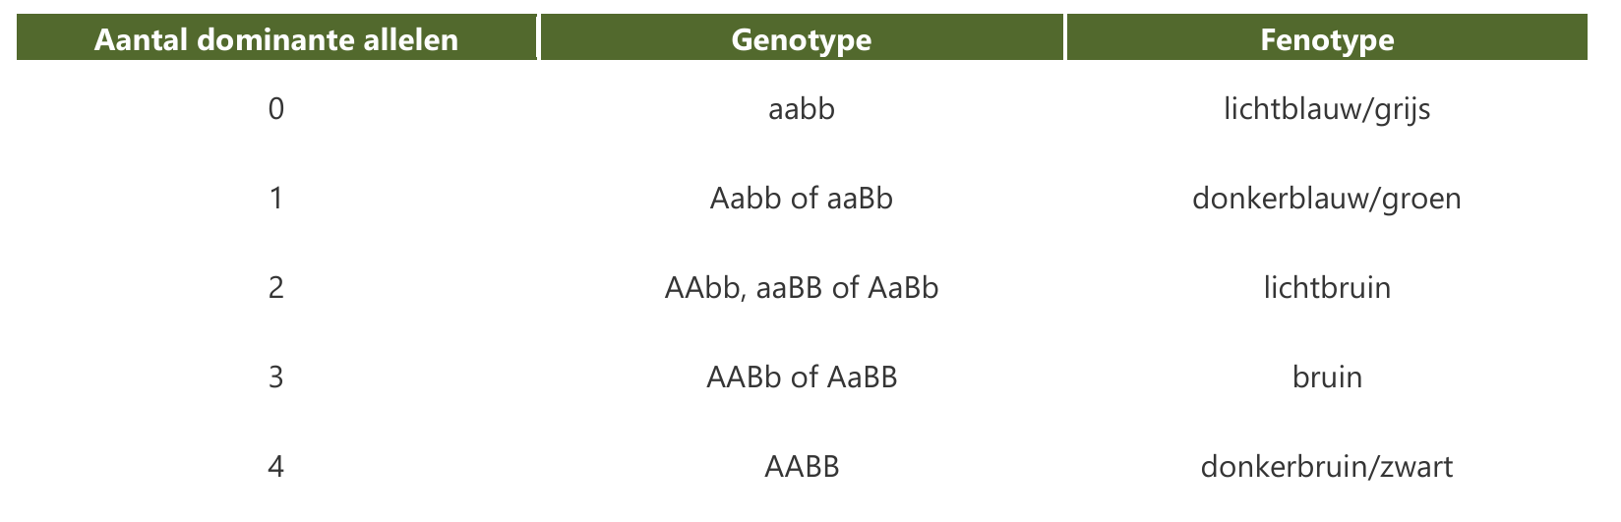
Task: Click the 'lichtbruin' phenotype cell
Action: [x=1327, y=288]
